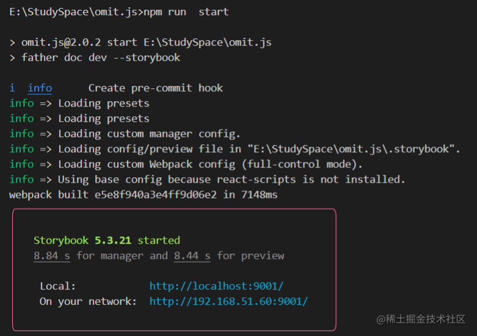Viewport: 477px width, 336px height.
Task: Click 'Loading custom Webpack config' line
Action: [186, 164]
